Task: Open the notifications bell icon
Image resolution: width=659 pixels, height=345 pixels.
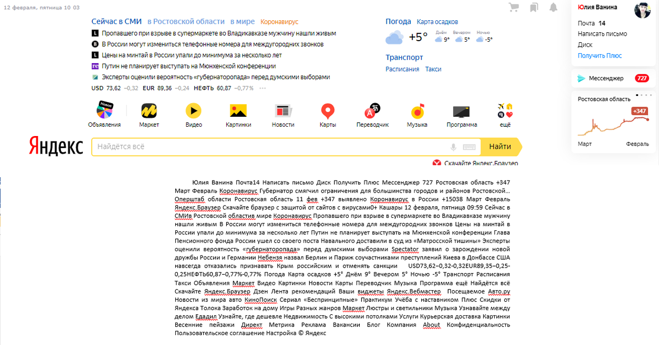Action: tap(554, 7)
